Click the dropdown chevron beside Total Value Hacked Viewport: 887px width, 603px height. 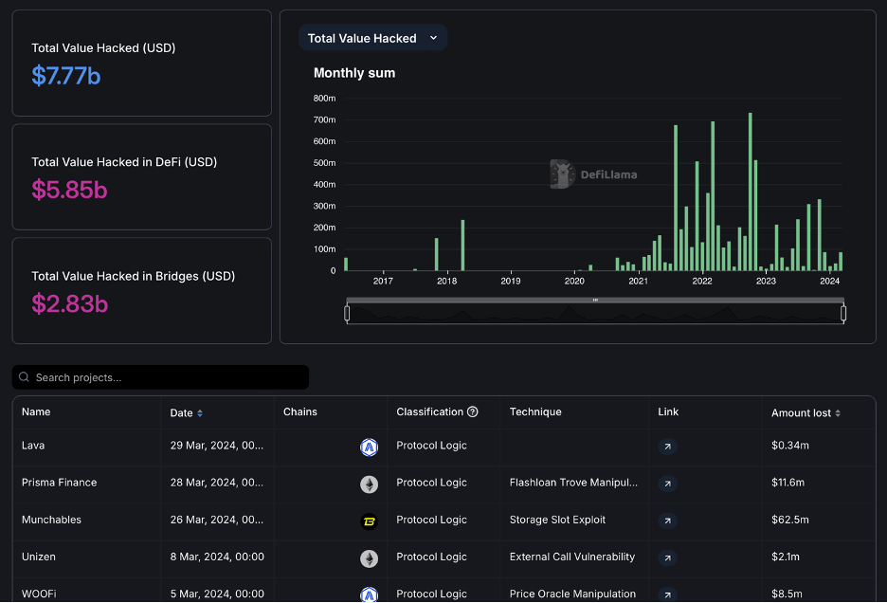coord(433,38)
